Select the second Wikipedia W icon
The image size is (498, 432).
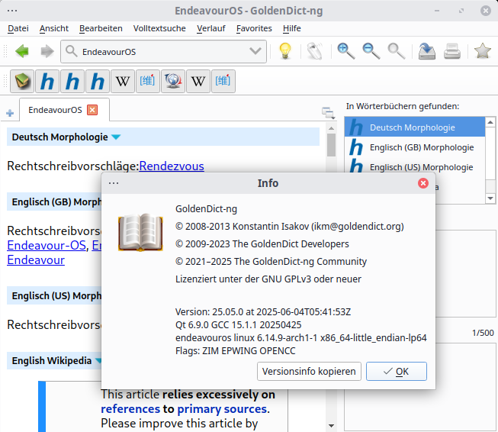point(198,81)
